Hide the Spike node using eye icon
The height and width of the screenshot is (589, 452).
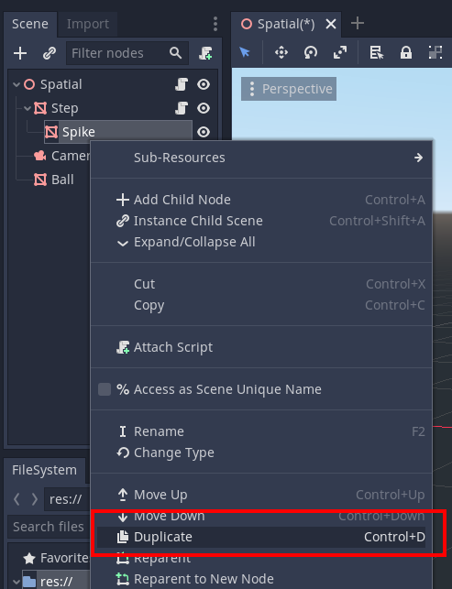pyautogui.click(x=204, y=132)
